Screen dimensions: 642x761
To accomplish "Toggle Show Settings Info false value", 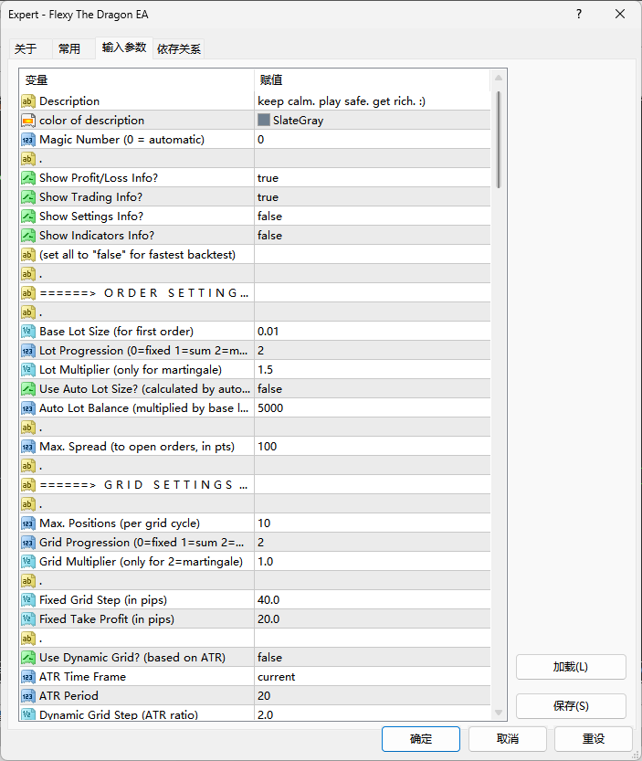I will click(x=373, y=216).
